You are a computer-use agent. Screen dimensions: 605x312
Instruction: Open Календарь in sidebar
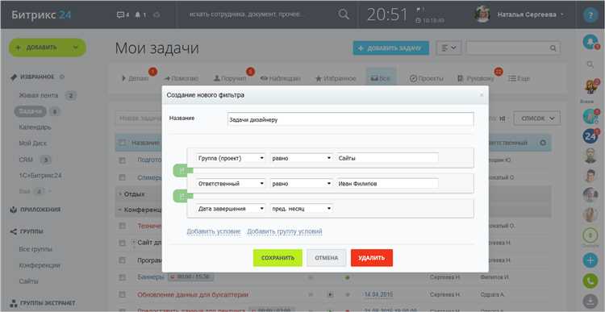(35, 127)
